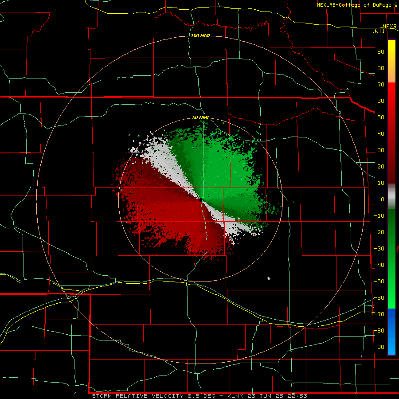
Task: Click the positive 40 value on velocity scale
Action: [381, 134]
